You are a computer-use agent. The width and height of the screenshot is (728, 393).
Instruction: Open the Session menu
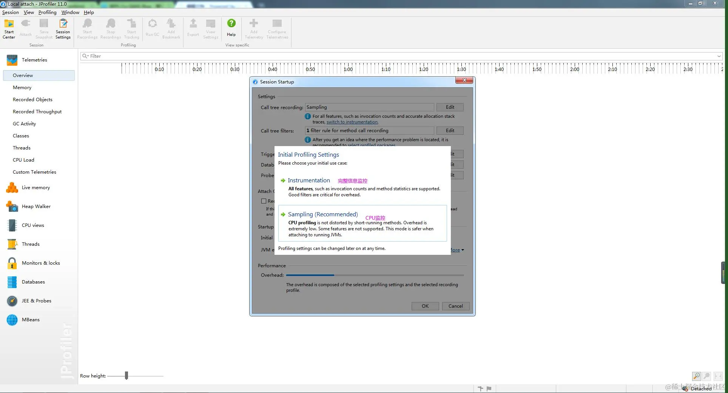point(10,12)
